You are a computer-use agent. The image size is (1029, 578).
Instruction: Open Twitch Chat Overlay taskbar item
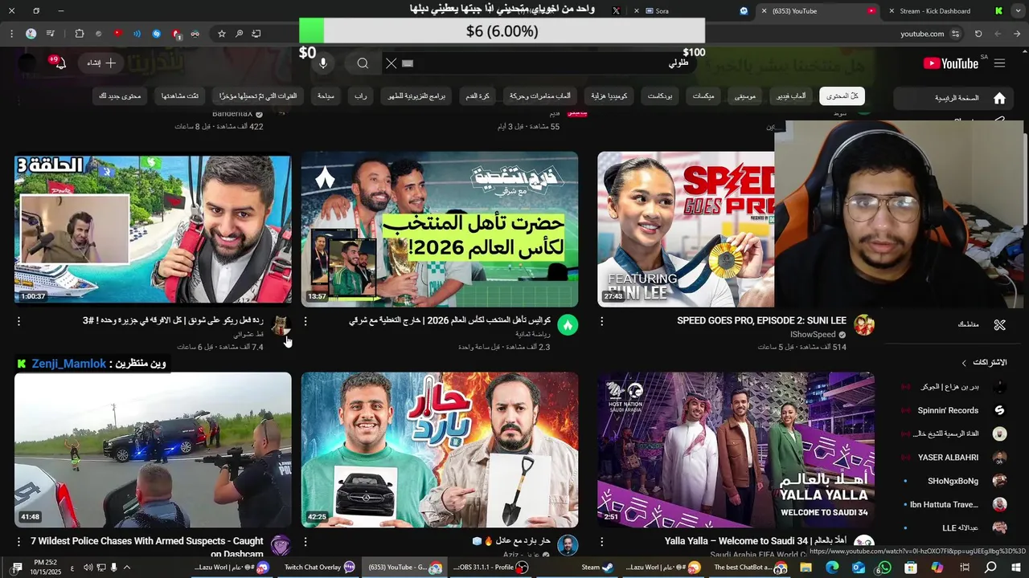(x=319, y=568)
